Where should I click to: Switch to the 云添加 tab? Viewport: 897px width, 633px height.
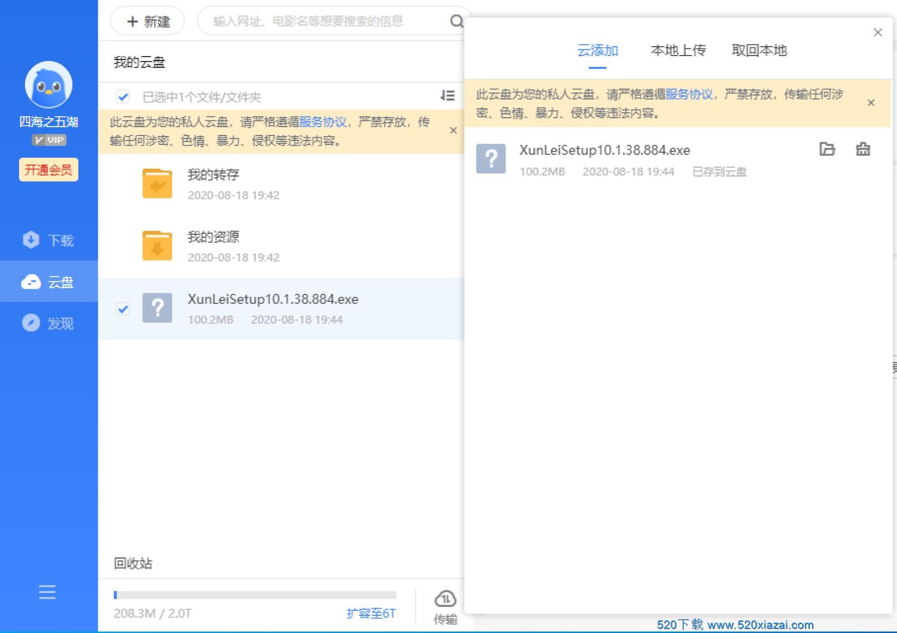pyautogui.click(x=597, y=51)
